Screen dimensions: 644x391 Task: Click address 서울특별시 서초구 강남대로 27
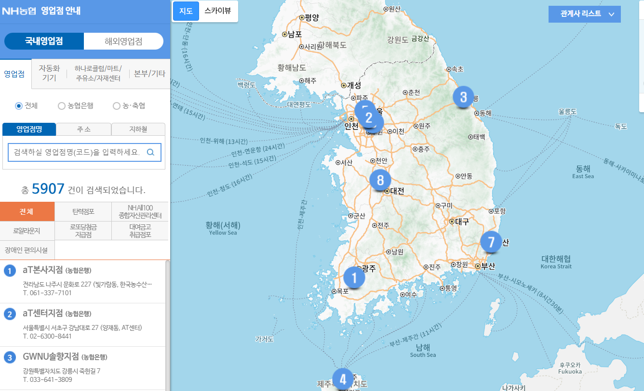click(82, 327)
